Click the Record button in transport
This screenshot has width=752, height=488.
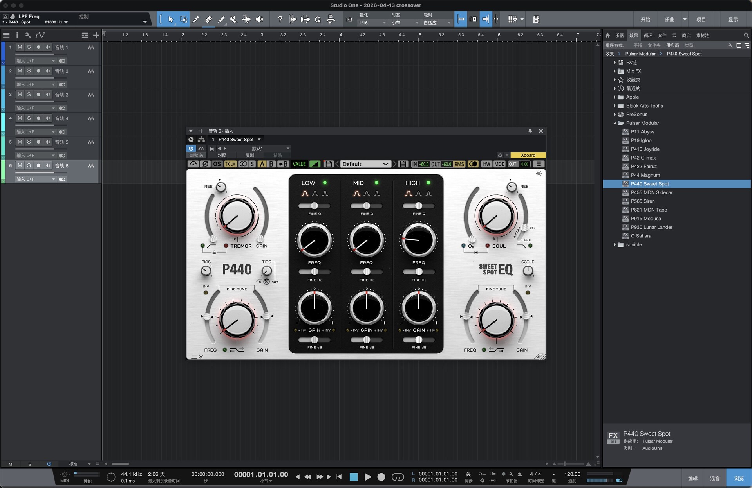381,477
